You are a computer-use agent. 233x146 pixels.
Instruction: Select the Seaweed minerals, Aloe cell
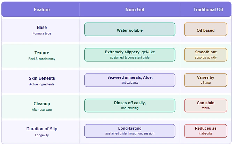tap(130, 80)
